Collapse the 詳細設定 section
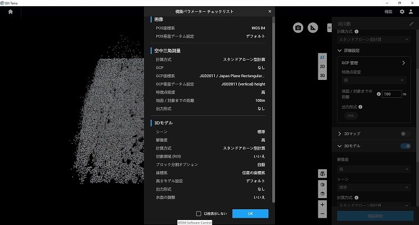This screenshot has width=419, height=225. (x=340, y=51)
